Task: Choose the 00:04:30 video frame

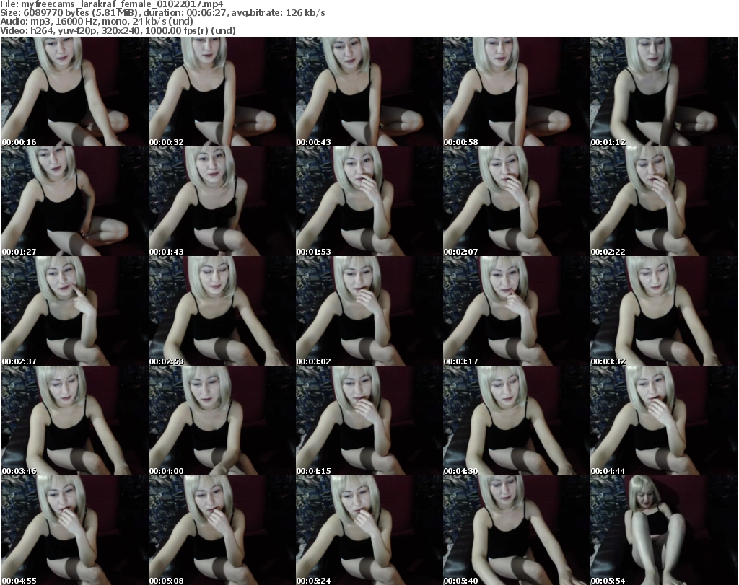Action: (x=516, y=421)
